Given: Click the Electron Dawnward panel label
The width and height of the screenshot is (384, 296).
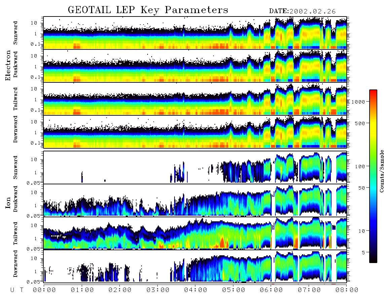Looking at the screenshot, I should 15,129.
